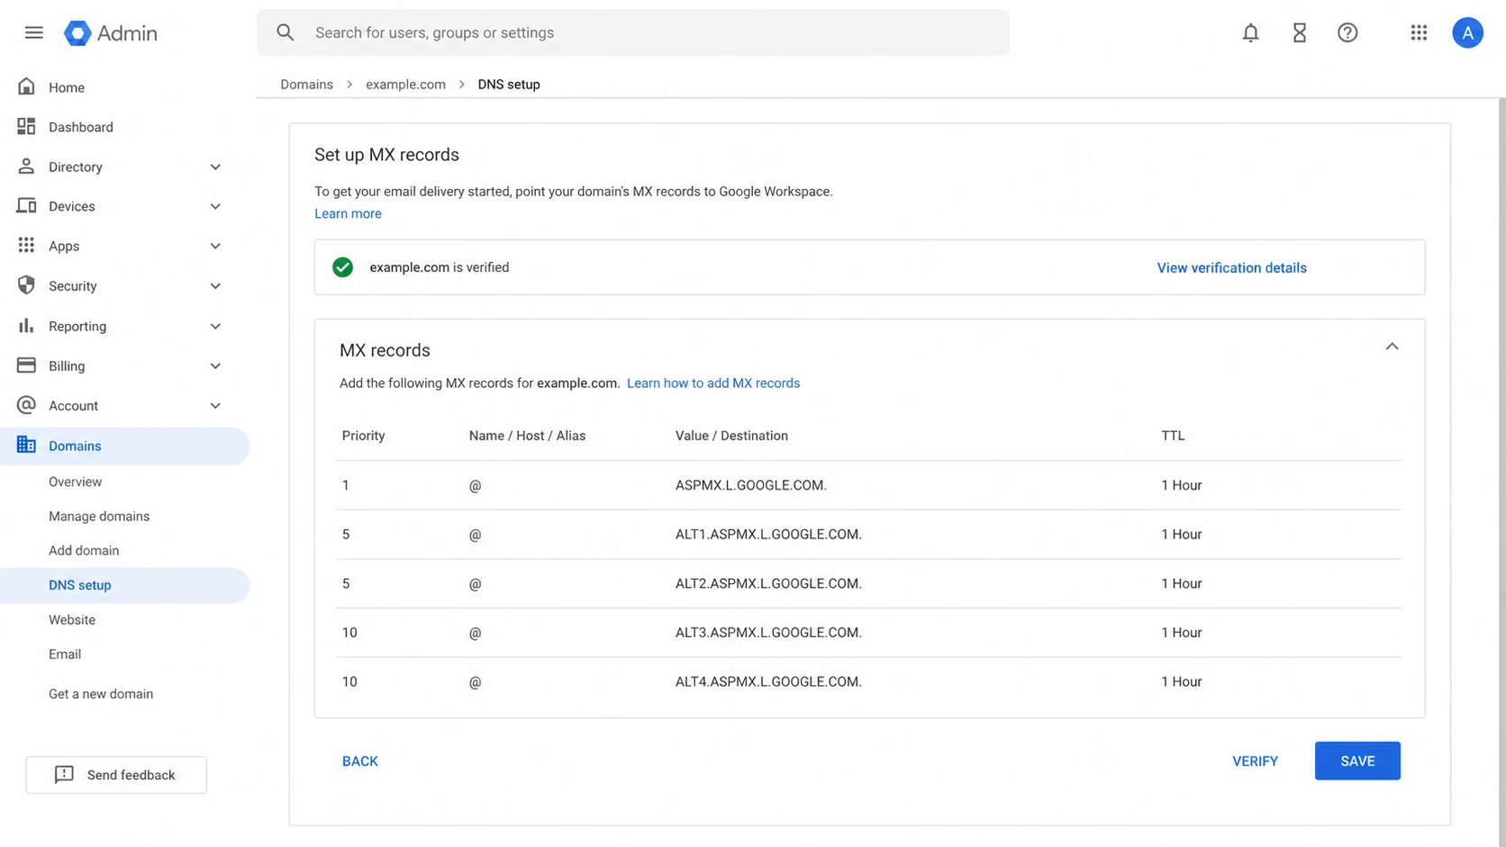Expand the Billing section

pos(215,365)
